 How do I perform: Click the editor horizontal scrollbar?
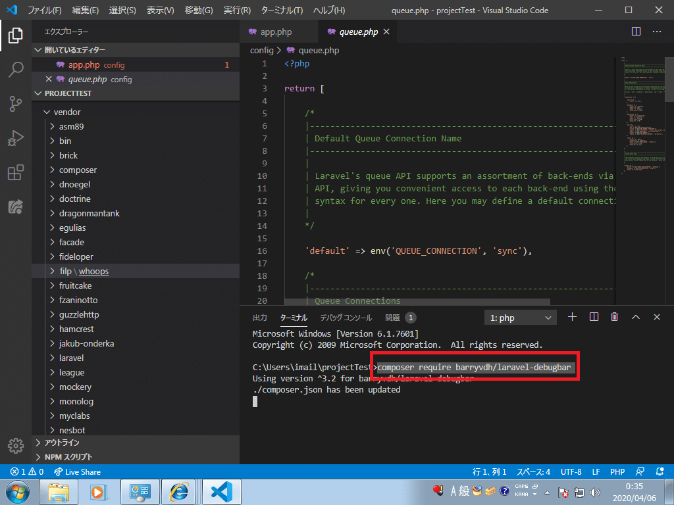[417, 302]
